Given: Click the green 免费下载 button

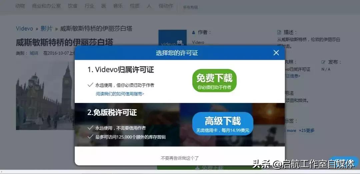Looking at the screenshot, I should pos(214,81).
